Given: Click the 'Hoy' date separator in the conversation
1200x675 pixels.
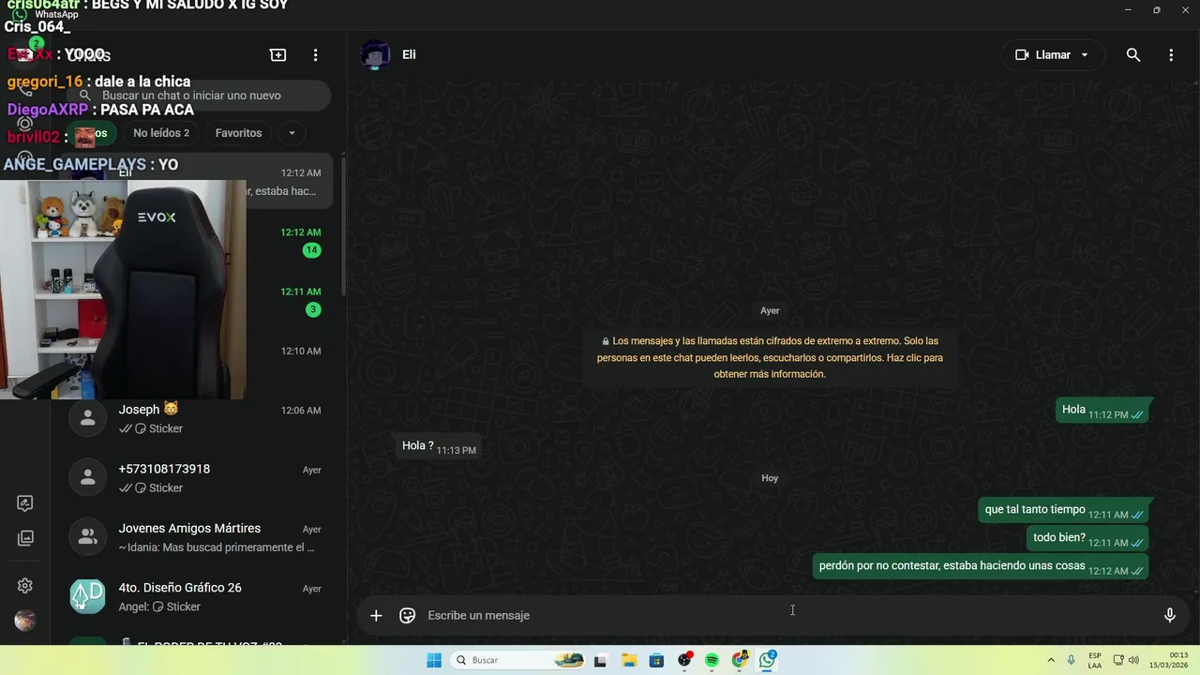Looking at the screenshot, I should 770,478.
